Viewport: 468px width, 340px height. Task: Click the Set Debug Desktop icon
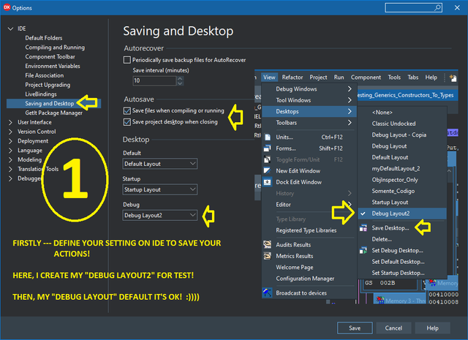(363, 251)
